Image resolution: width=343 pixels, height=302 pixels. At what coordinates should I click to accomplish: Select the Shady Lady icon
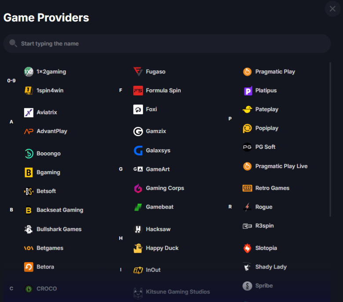[248, 267]
